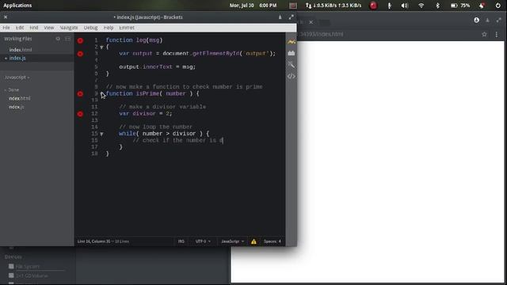507x285 pixels.
Task: Open the sound volume indicator
Action: click(405, 6)
